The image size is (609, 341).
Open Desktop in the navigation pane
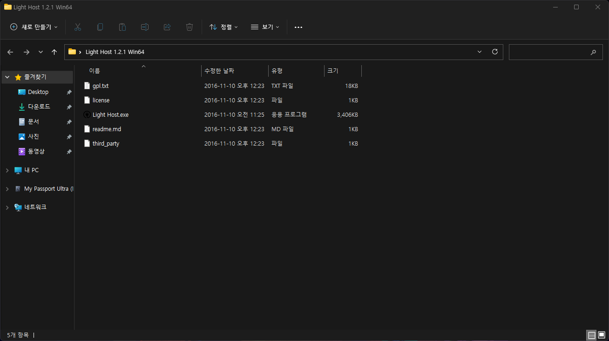click(38, 92)
